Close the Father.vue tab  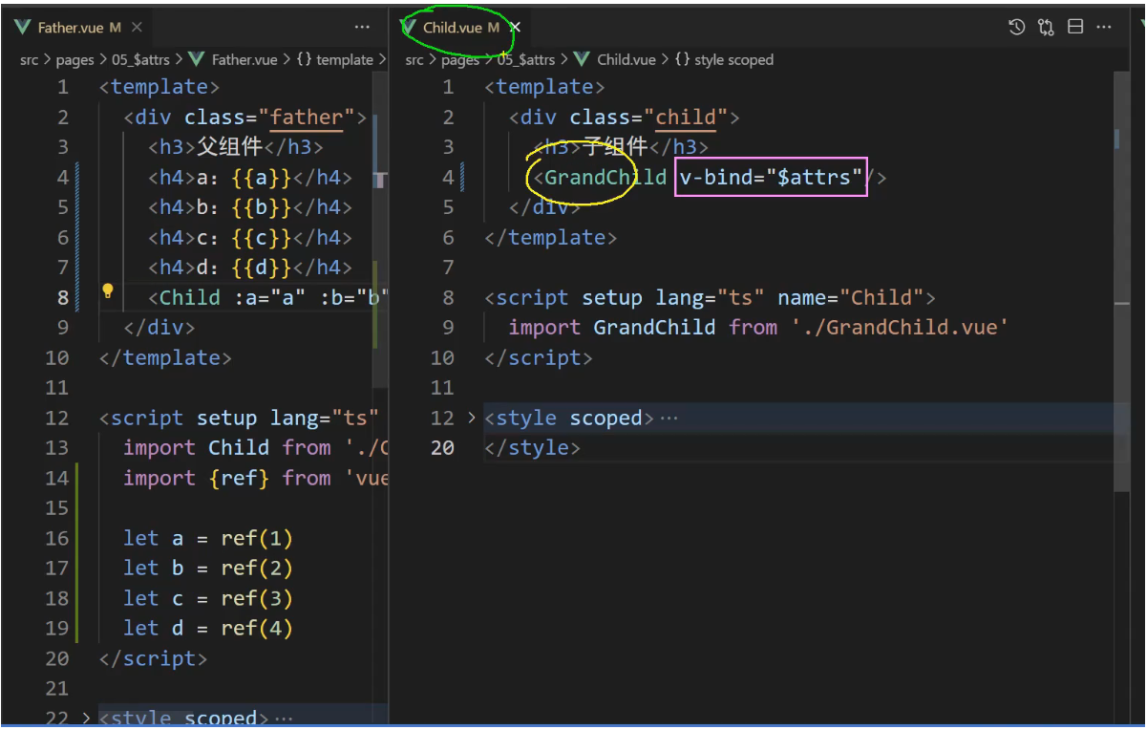pos(138,28)
